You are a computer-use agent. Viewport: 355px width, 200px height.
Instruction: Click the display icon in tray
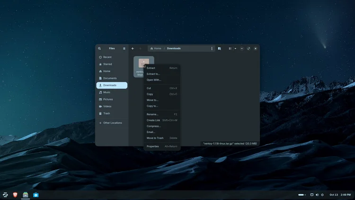pos(312,195)
